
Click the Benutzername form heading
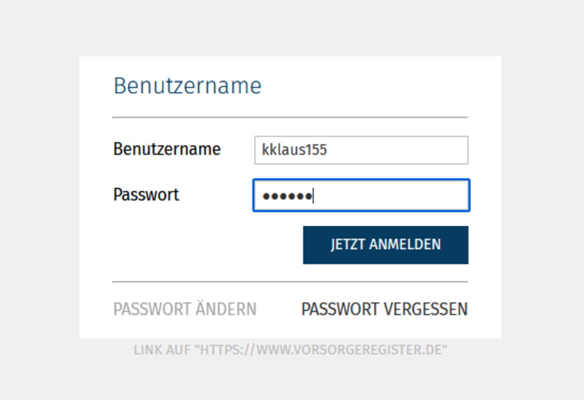187,85
